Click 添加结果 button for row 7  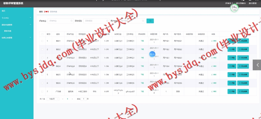click(x=243, y=91)
